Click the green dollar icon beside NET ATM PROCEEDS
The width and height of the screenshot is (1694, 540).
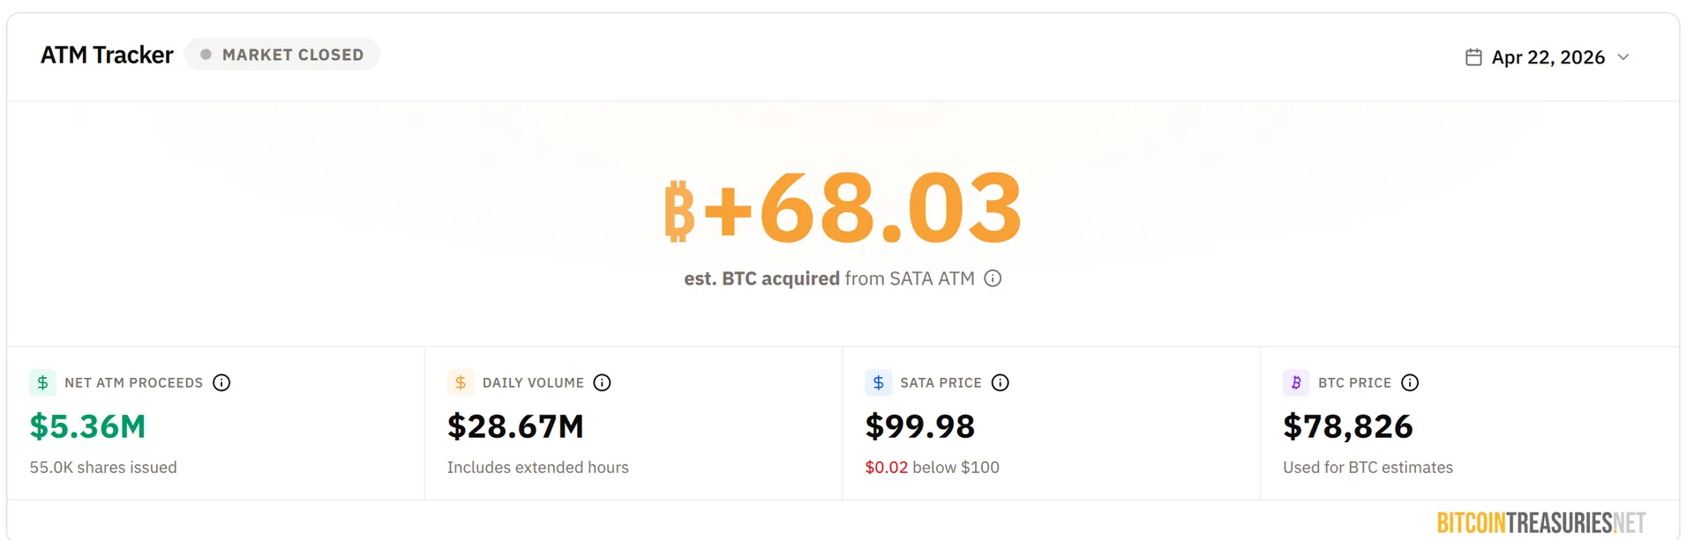(x=41, y=382)
